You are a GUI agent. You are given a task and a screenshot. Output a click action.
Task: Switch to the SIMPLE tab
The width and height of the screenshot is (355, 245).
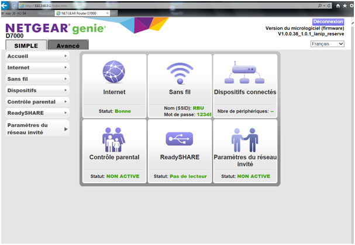coord(26,45)
